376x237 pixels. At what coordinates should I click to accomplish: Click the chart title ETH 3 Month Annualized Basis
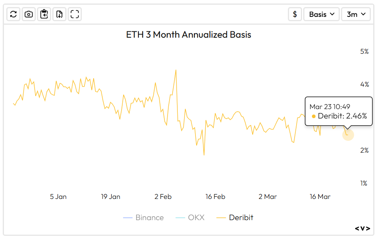(x=188, y=35)
